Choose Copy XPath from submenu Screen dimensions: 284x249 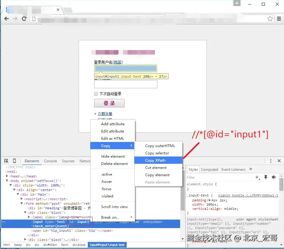(x=158, y=160)
